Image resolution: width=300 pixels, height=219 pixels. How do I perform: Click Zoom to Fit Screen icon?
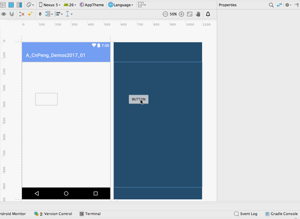[x=190, y=14]
